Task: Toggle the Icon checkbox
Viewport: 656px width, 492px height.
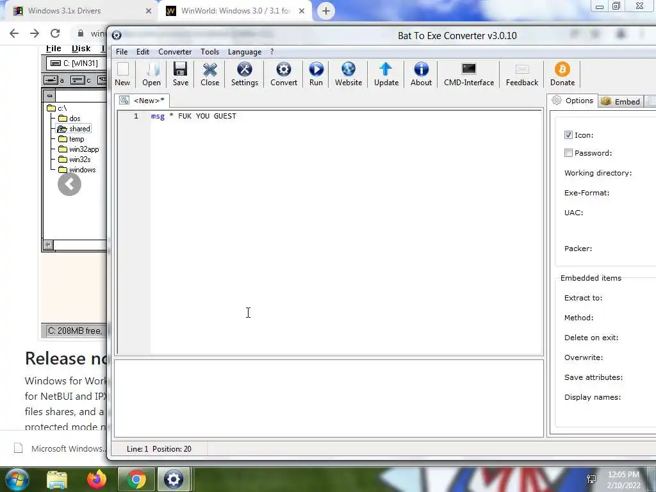Action: click(x=568, y=135)
